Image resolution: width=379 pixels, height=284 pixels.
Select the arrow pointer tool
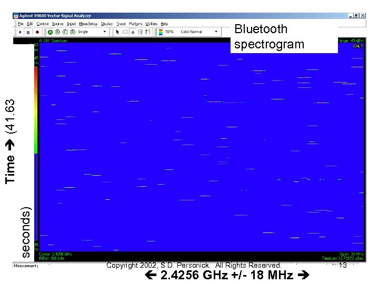coord(117,32)
